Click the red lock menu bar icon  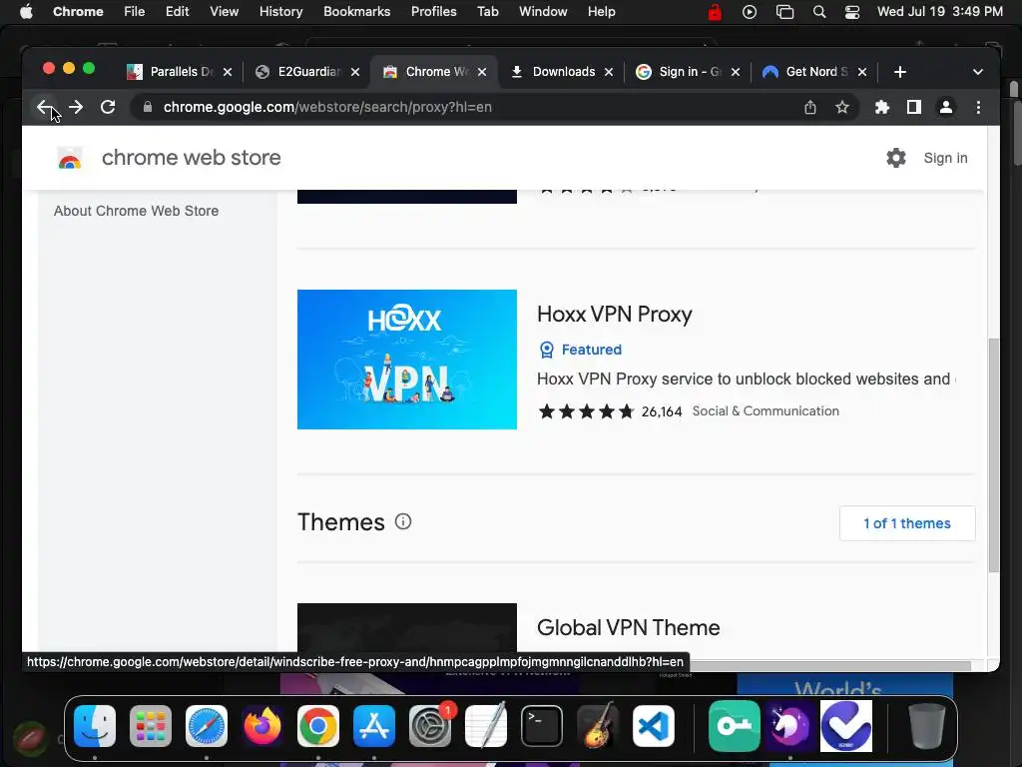[715, 12]
